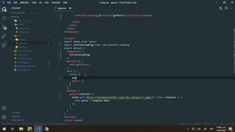Open babel.config.js in the explorer tree
Screen dimensions: 235x132
point(25,59)
